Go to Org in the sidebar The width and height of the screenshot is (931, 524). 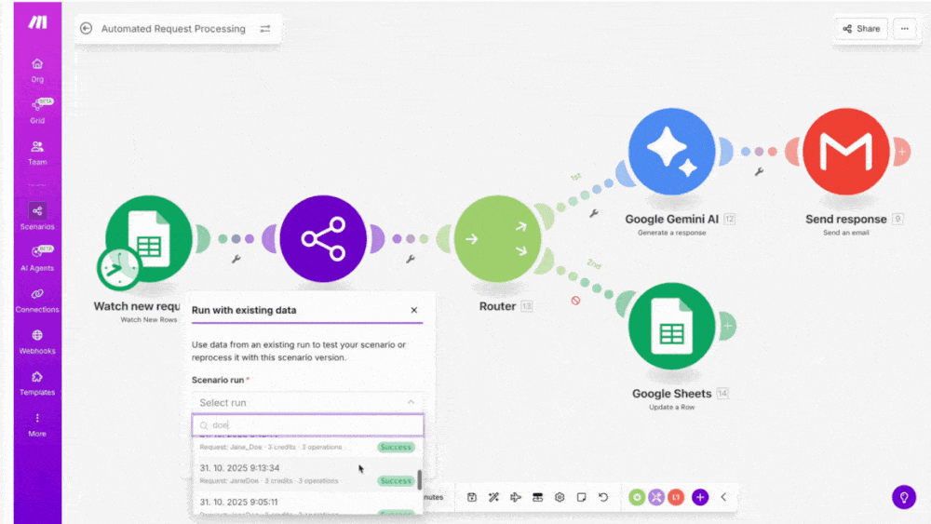coord(37,70)
